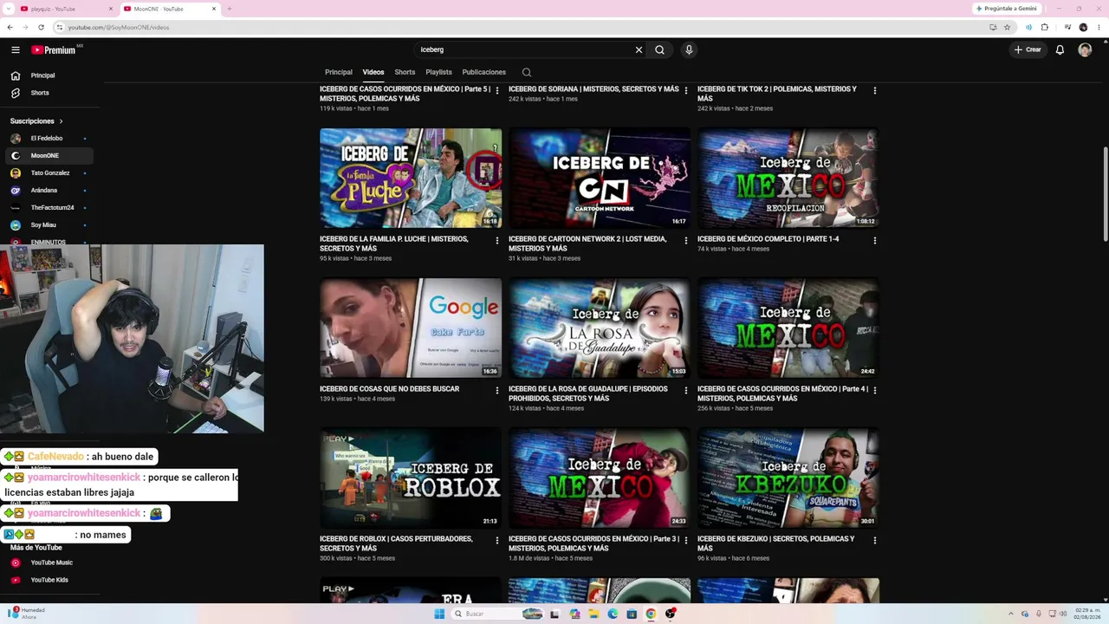This screenshot has width=1109, height=624.
Task: Click the Crear button
Action: click(x=1028, y=50)
